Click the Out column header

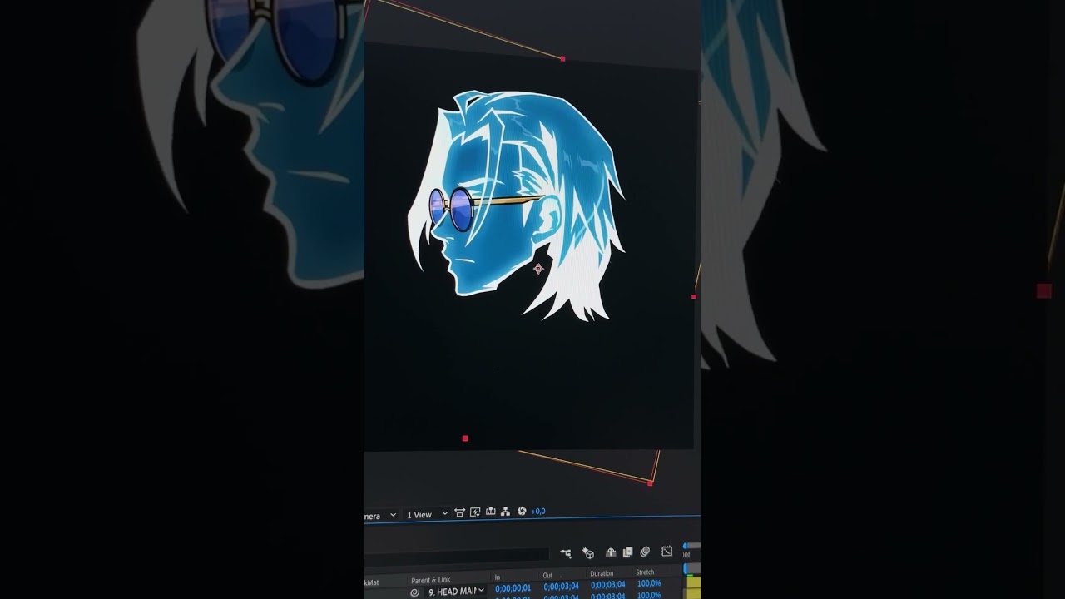point(547,575)
